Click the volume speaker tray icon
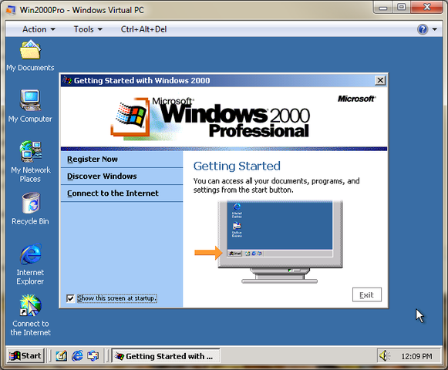448x370 pixels. coord(385,356)
